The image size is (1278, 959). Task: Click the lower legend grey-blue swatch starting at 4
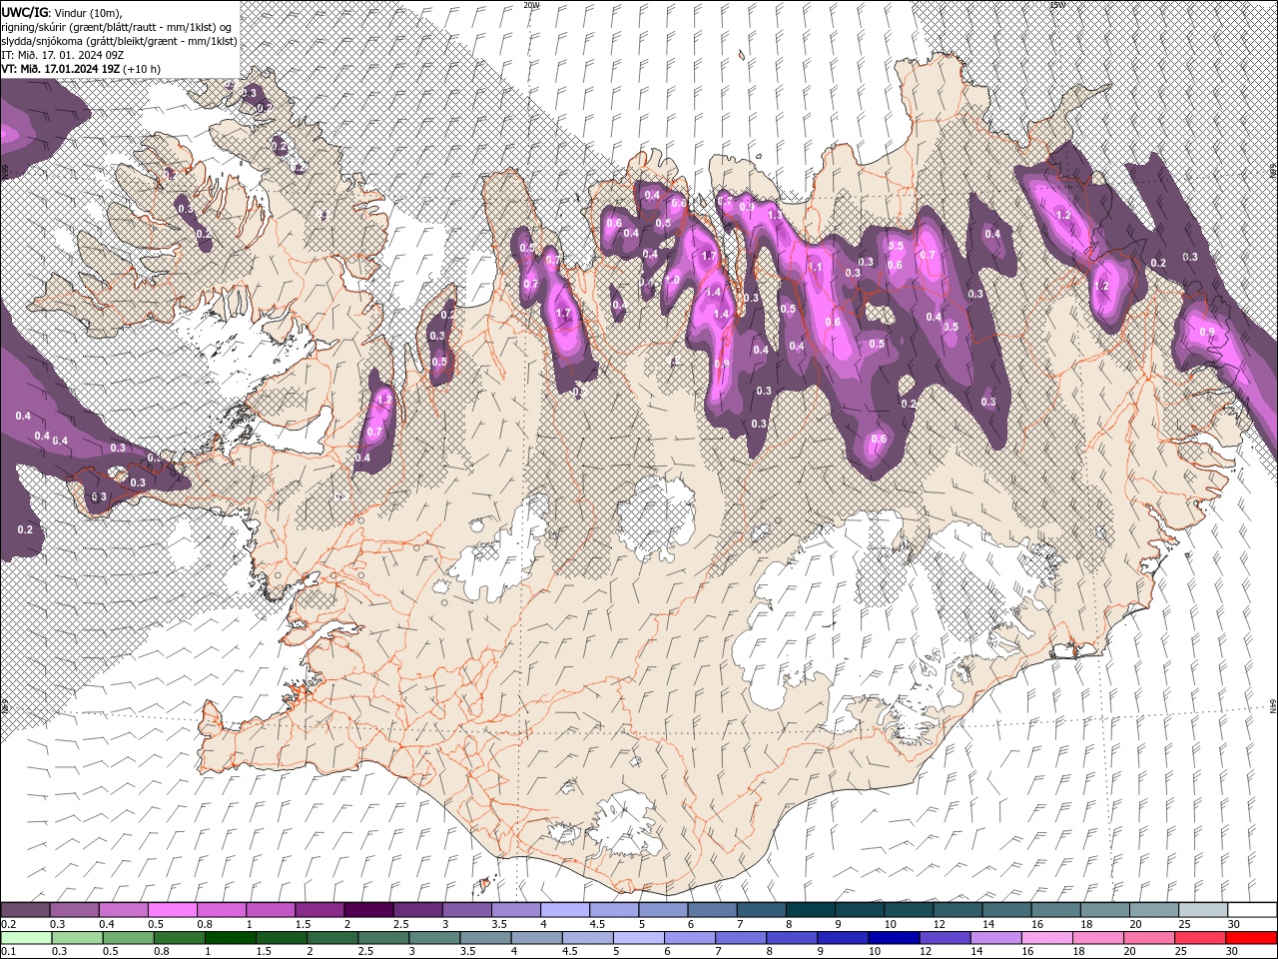pos(536,937)
